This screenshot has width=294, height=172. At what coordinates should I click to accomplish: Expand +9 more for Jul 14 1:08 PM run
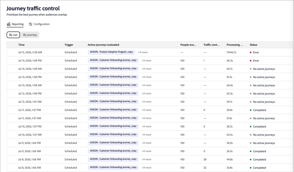click(147, 61)
